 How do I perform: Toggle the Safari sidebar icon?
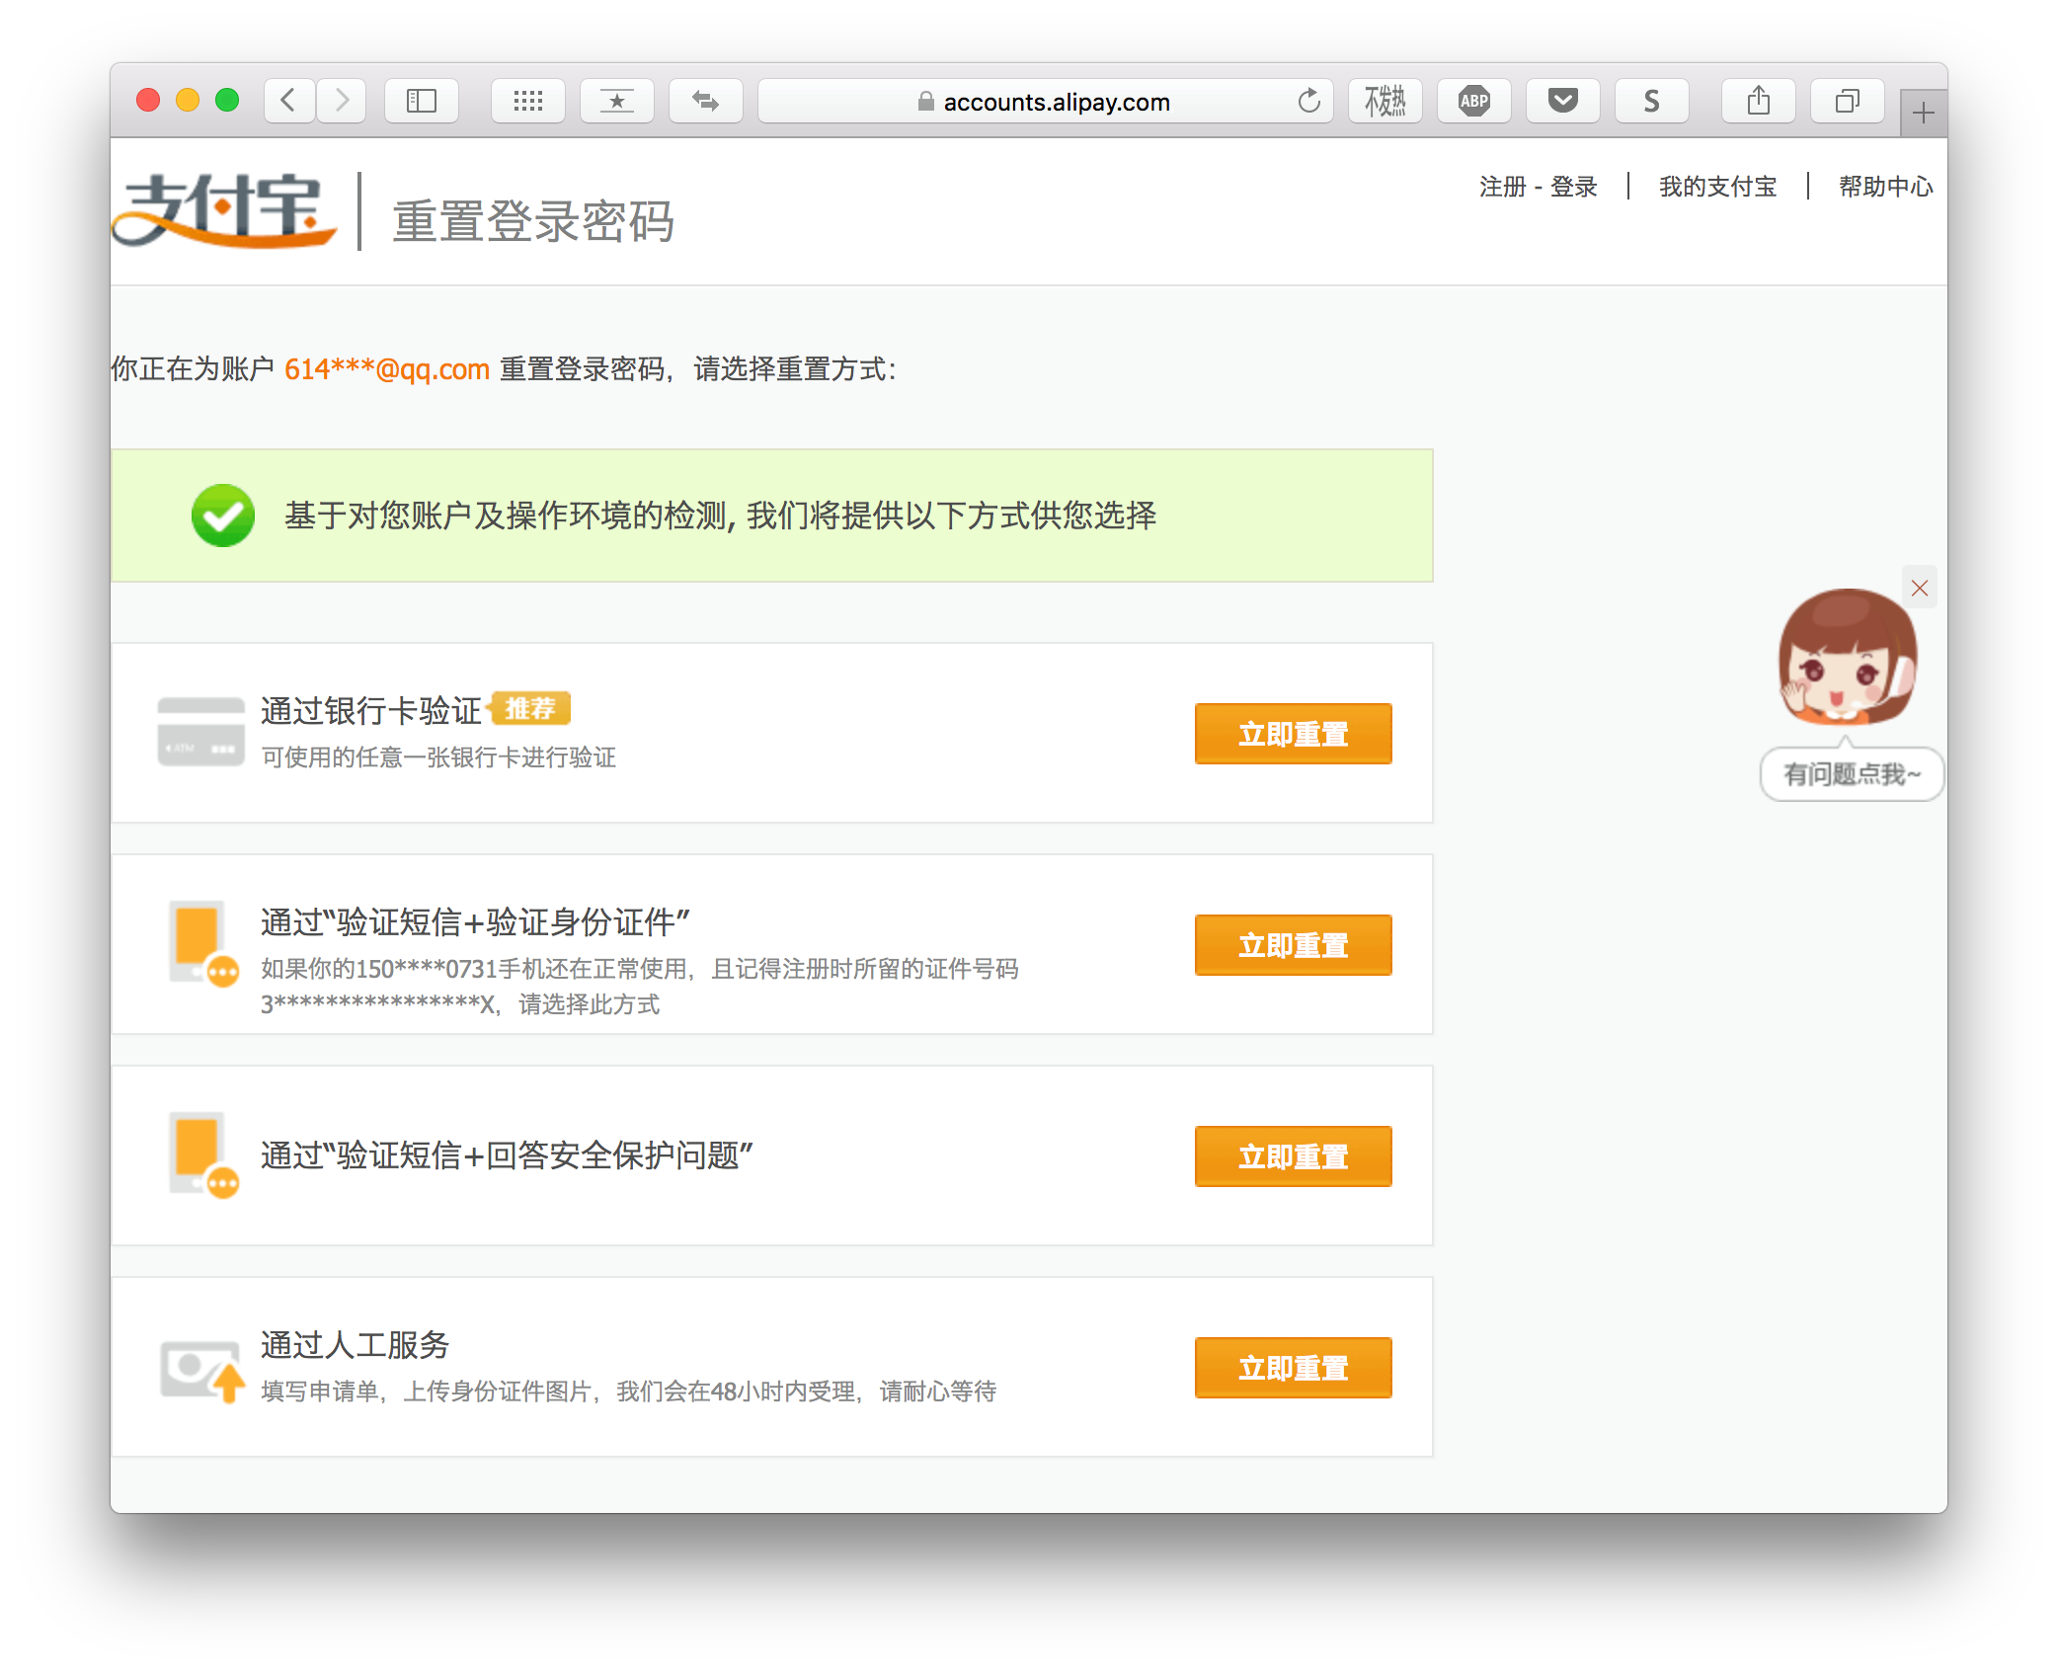pyautogui.click(x=422, y=100)
